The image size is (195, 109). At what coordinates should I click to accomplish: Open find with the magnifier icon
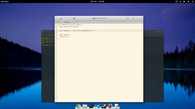pos(128,18)
